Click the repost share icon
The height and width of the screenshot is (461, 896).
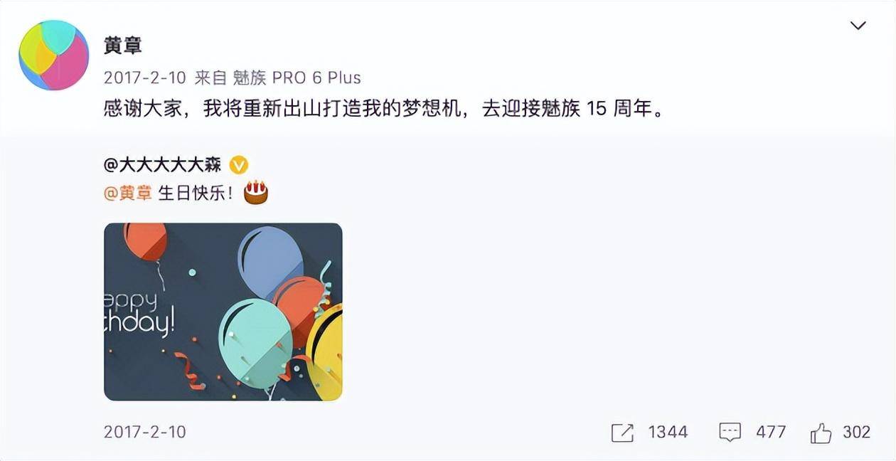pyautogui.click(x=622, y=432)
